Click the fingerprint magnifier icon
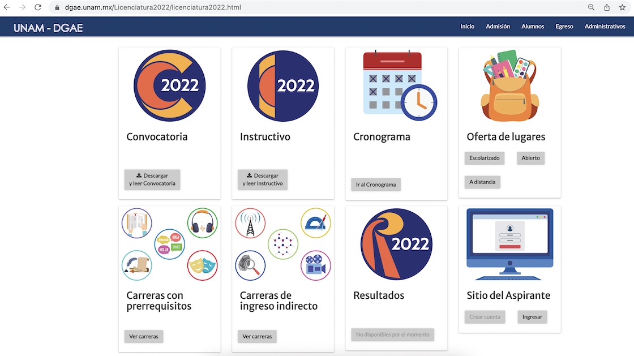The width and height of the screenshot is (634, 356). click(250, 265)
